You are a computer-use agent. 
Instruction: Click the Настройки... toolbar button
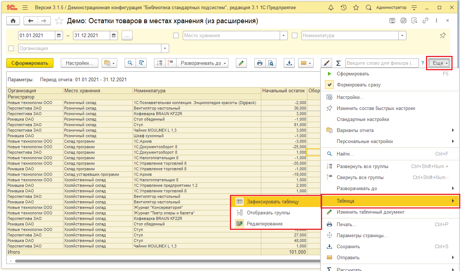pos(80,63)
